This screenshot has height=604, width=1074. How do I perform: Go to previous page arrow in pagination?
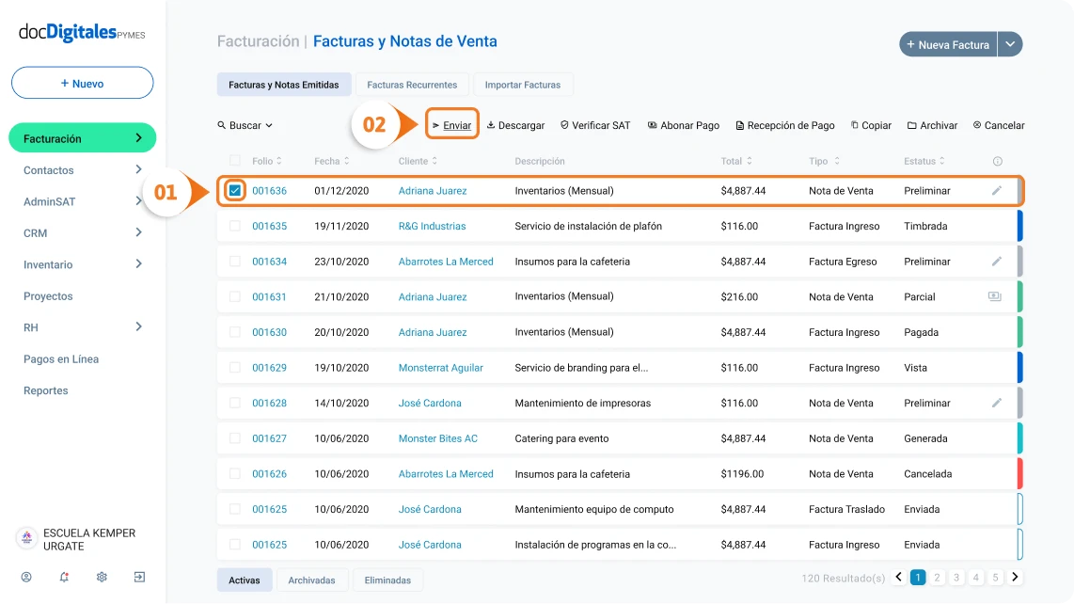(899, 578)
